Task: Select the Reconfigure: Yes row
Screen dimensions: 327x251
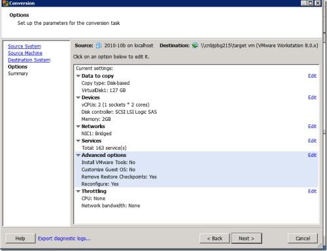Action: point(196,184)
